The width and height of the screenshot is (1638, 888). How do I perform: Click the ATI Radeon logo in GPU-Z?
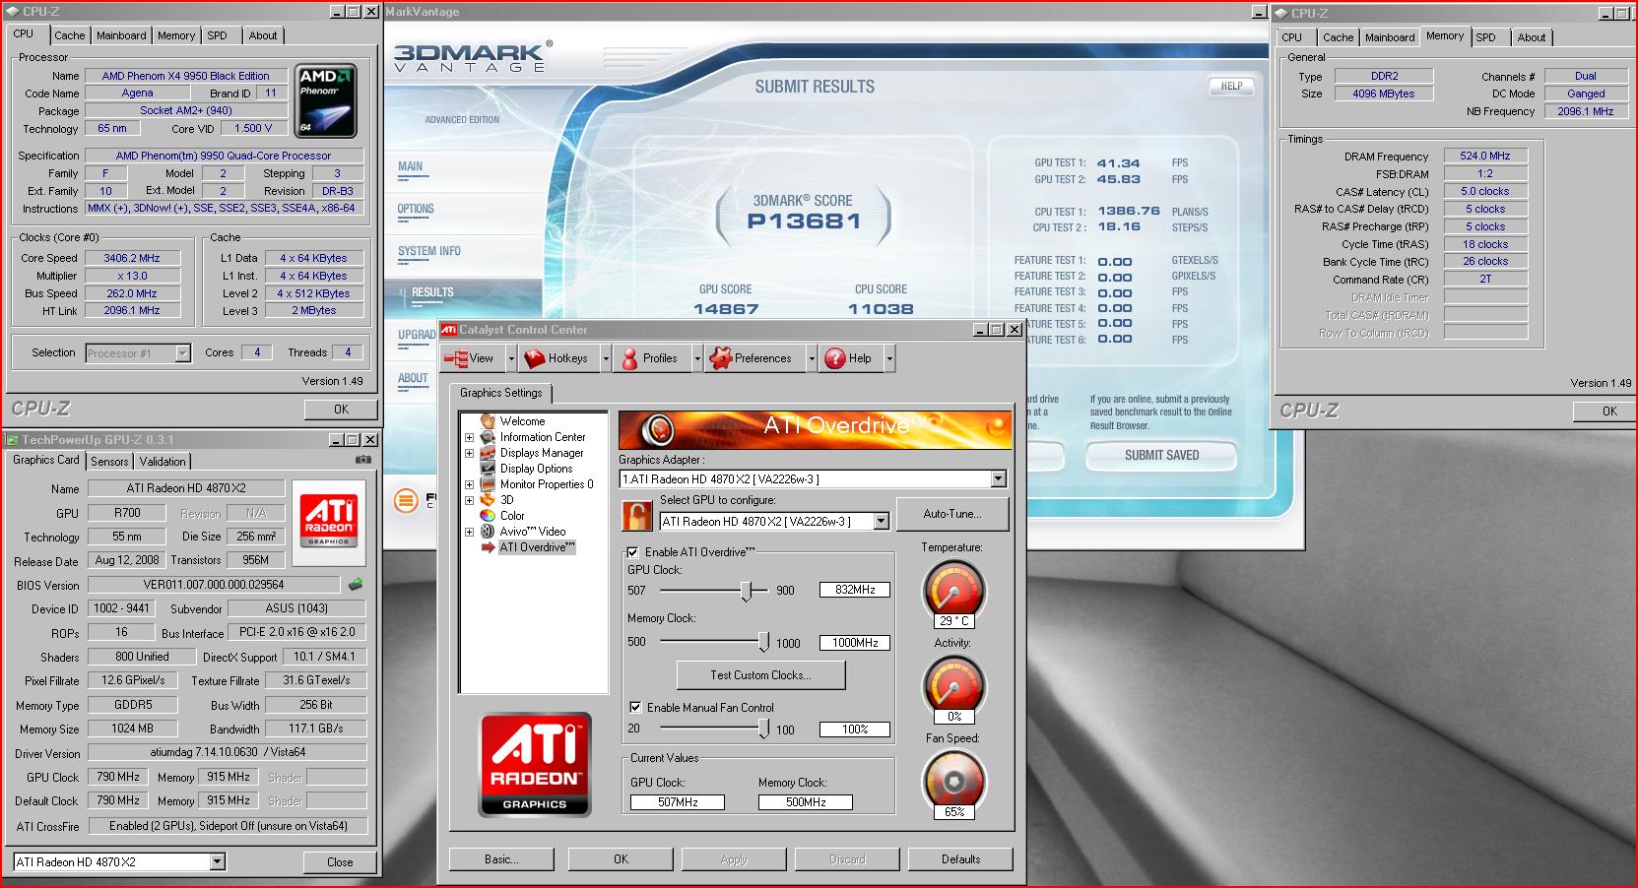pos(329,521)
